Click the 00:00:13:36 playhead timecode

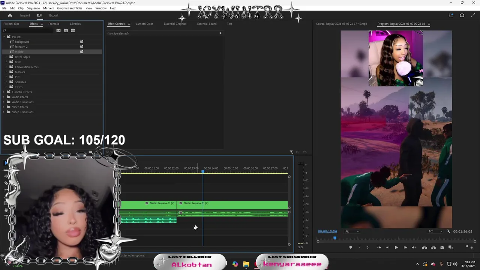click(327, 231)
